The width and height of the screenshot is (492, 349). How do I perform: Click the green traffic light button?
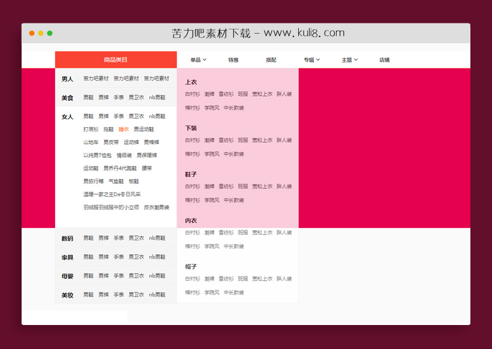pos(50,34)
